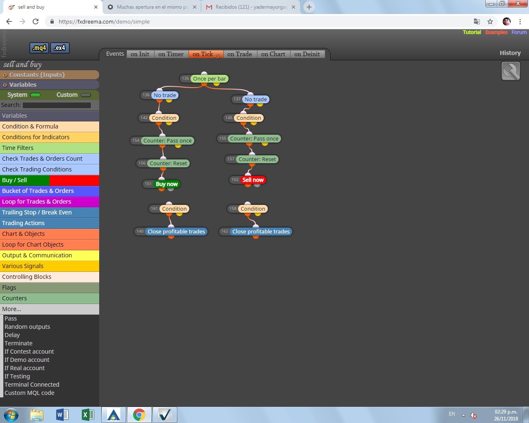This screenshot has height=423, width=529.
Task: Click the block Search input field
Action: [57, 105]
